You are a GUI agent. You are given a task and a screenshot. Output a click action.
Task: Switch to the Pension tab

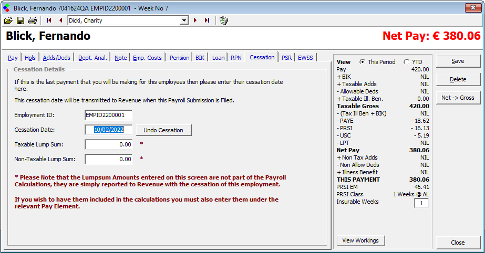[179, 58]
